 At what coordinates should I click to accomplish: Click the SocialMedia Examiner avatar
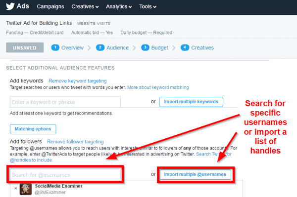point(26,189)
